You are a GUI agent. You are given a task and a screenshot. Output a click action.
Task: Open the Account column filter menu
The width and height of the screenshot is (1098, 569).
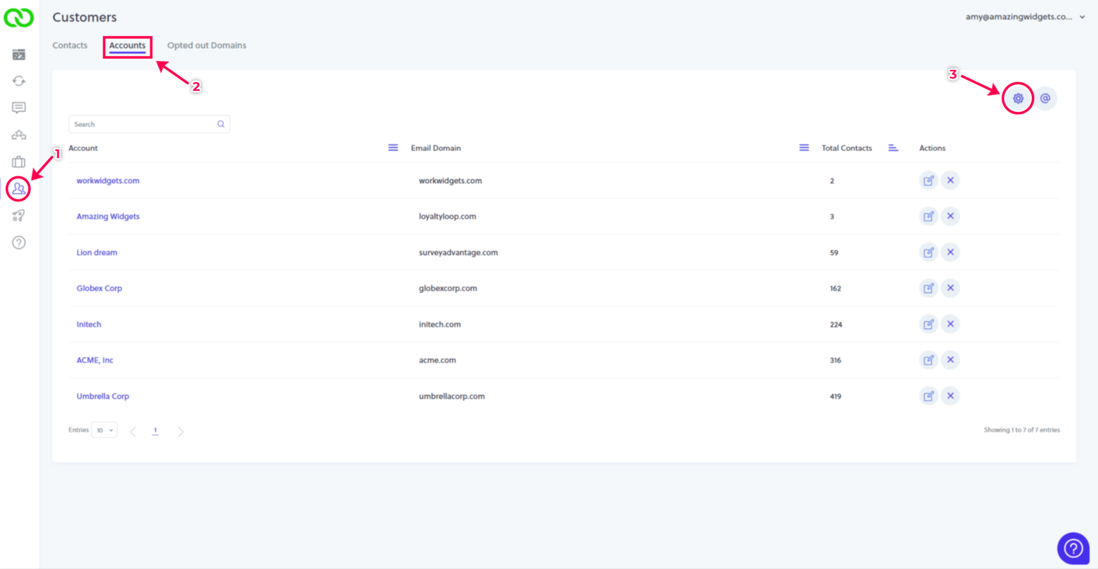[x=393, y=148]
